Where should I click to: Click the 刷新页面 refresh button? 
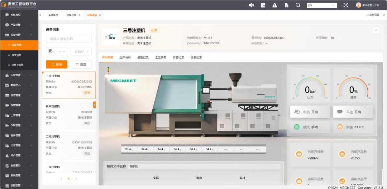coord(373,15)
